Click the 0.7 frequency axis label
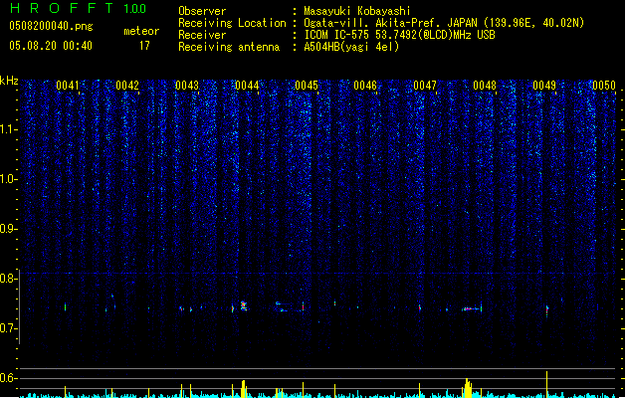The image size is (626, 398). [x=8, y=328]
